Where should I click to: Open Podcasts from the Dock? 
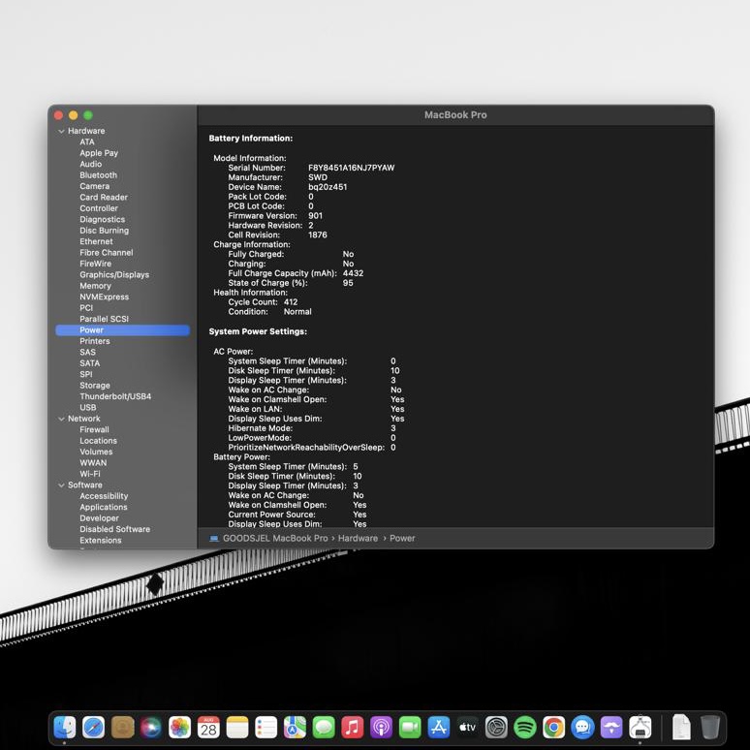[381, 728]
